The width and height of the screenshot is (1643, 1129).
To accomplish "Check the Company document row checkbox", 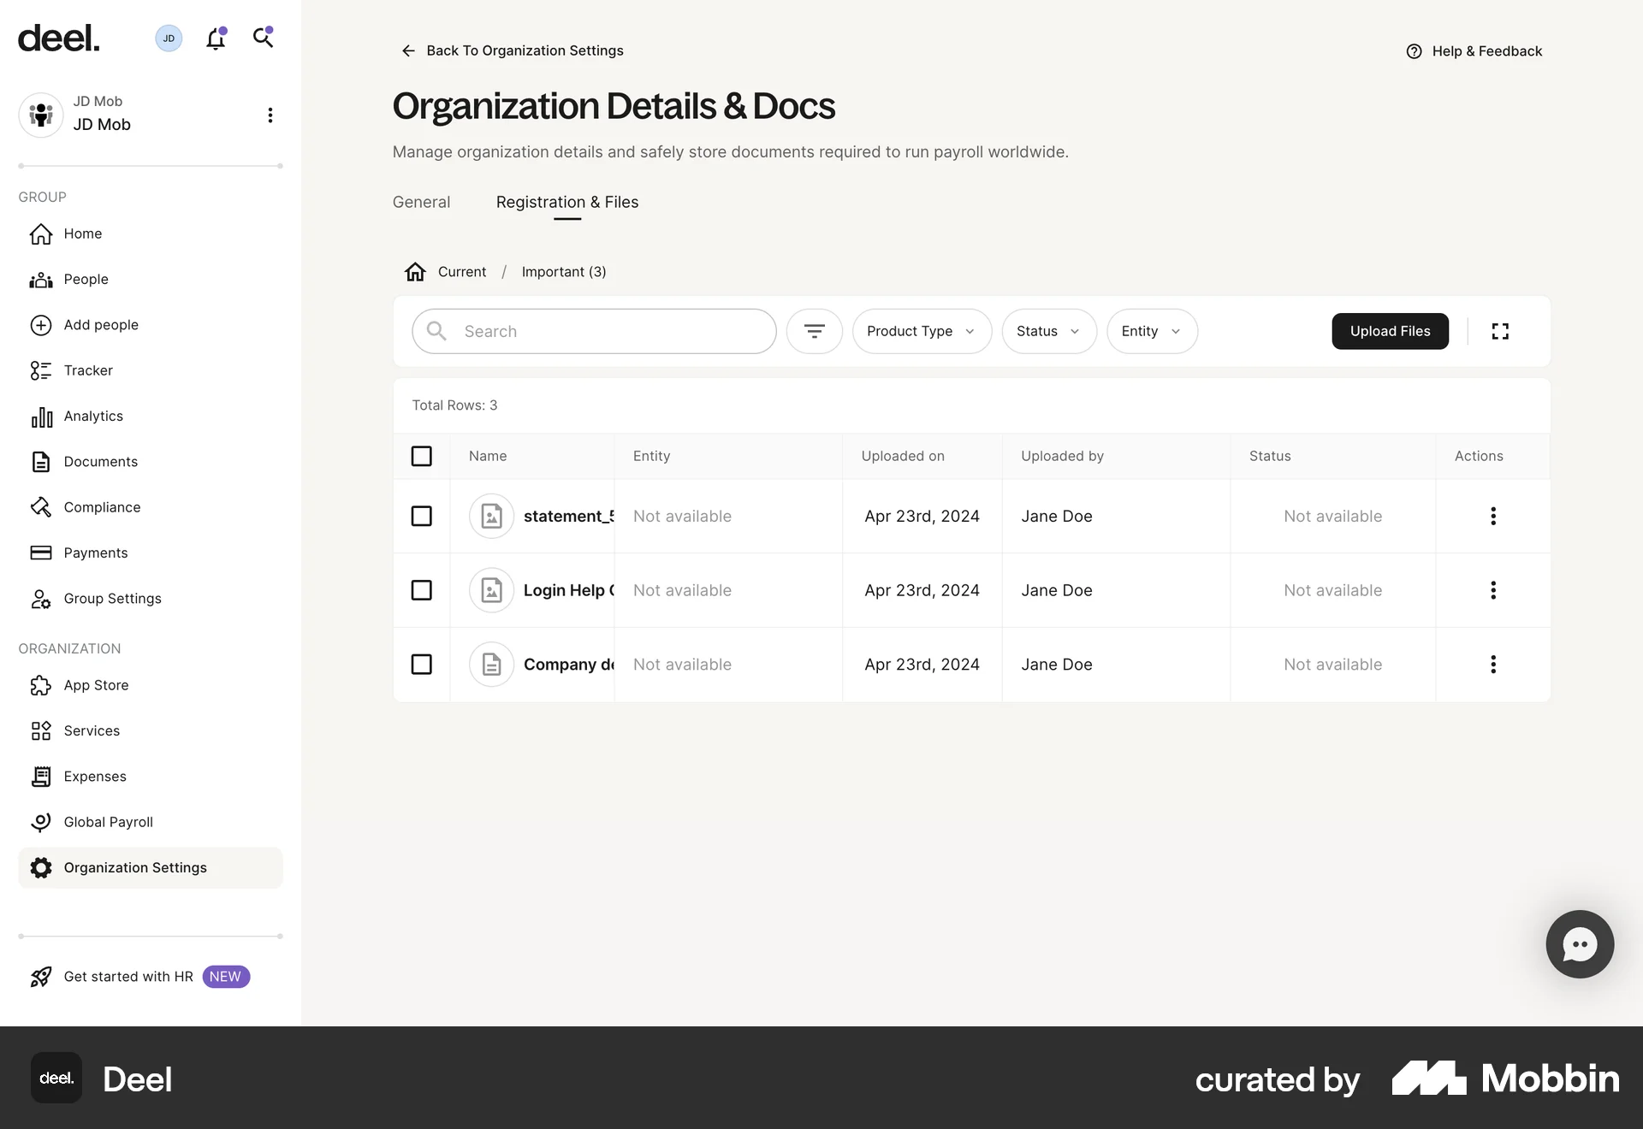I will tap(422, 664).
